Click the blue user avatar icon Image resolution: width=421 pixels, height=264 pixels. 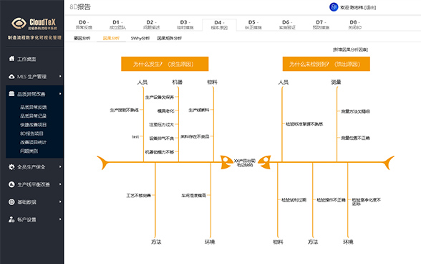point(334,7)
